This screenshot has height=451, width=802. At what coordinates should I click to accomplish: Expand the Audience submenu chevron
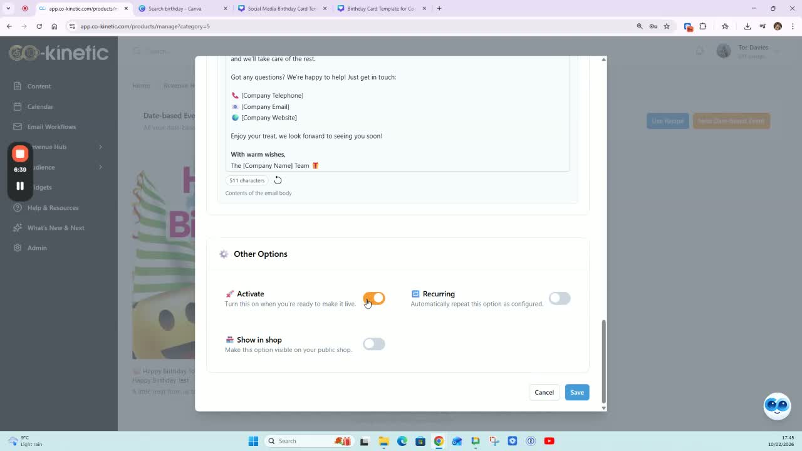(100, 167)
